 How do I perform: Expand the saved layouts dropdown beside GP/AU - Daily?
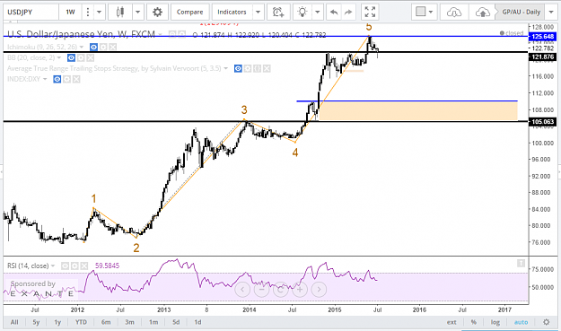(x=551, y=13)
